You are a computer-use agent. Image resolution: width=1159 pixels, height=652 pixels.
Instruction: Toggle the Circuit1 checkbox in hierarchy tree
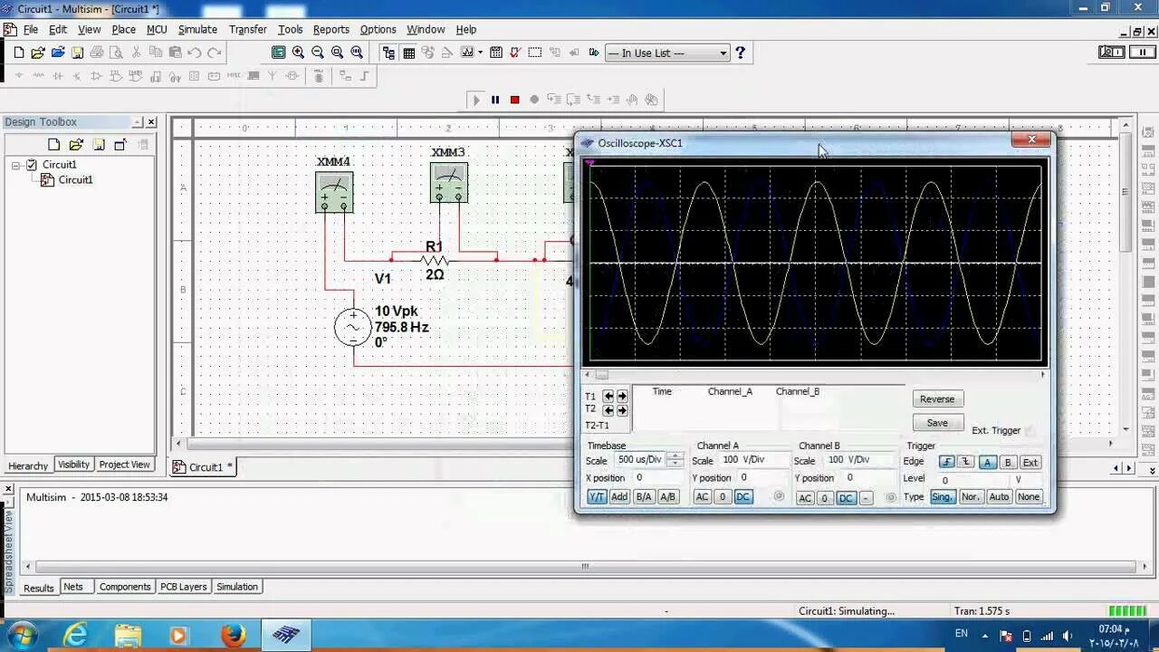32,165
